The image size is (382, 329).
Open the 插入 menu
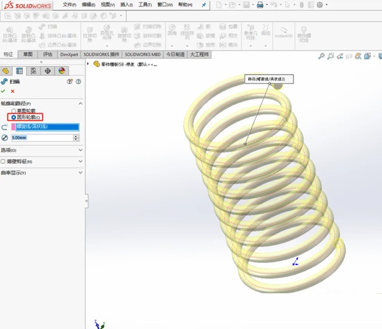point(125,5)
